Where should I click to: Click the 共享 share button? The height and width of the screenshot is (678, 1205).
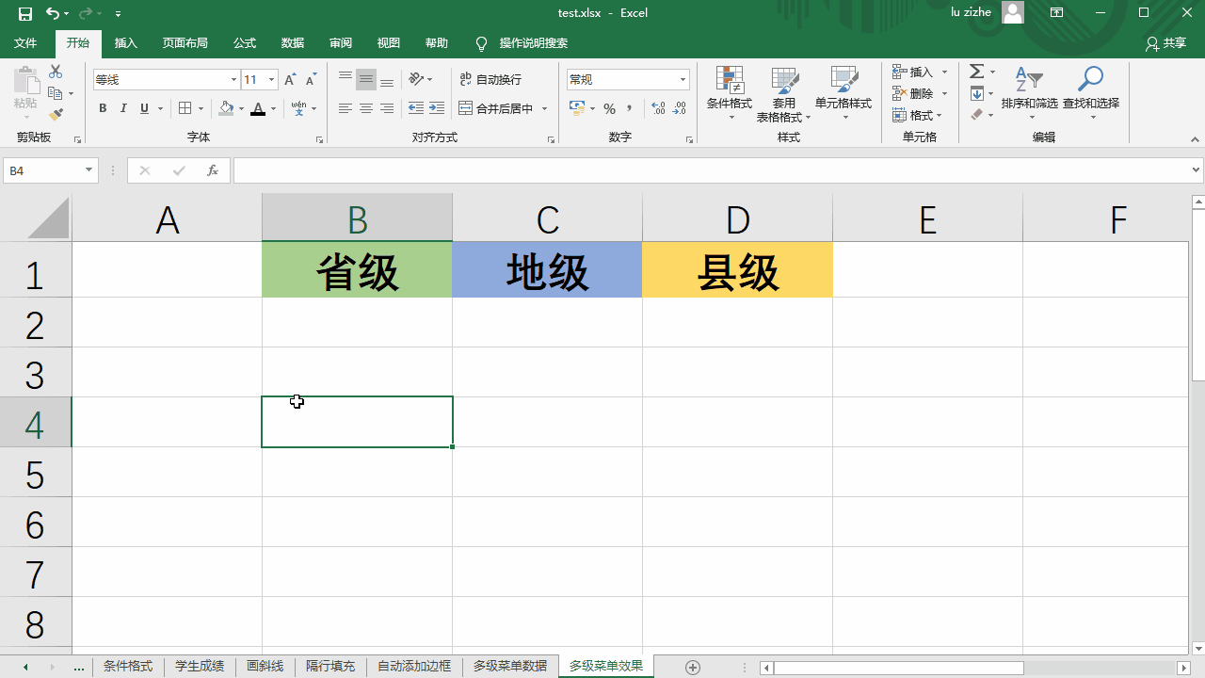(x=1165, y=43)
